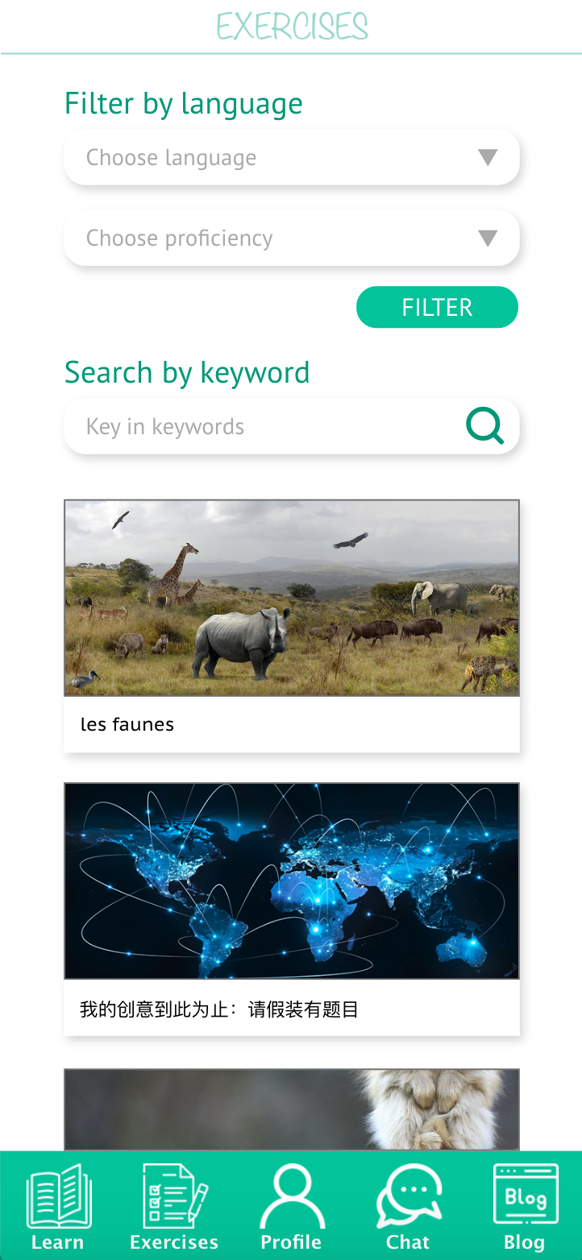The width and height of the screenshot is (582, 1260).
Task: Expand the Choose proficiency dropdown arrow
Action: [x=488, y=238]
